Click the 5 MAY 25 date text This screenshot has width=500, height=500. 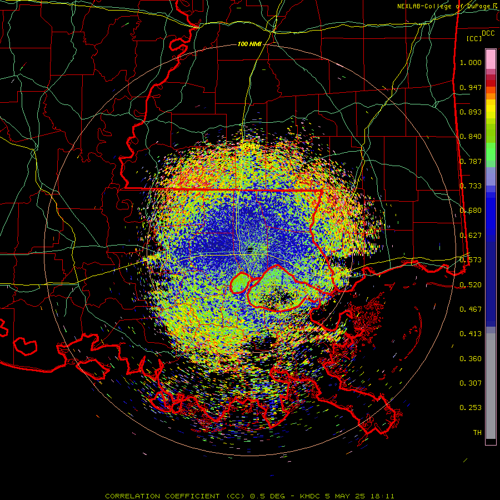[346, 496]
